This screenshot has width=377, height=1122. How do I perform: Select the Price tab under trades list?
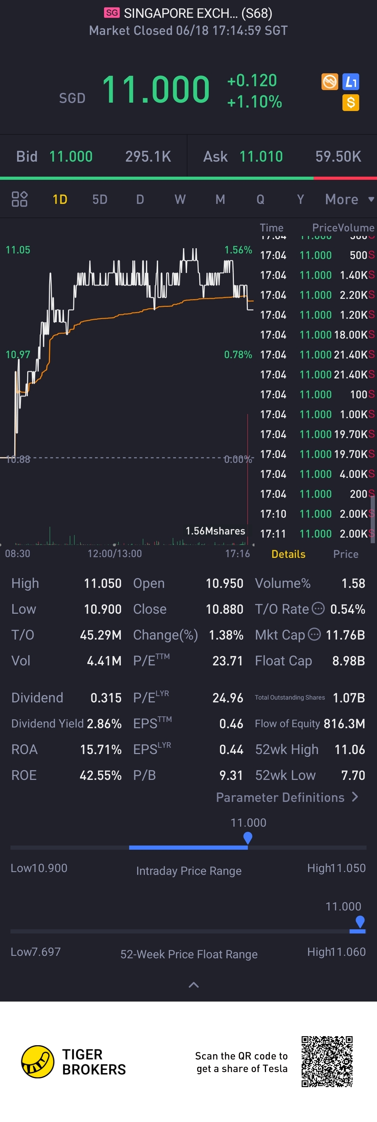pyautogui.click(x=346, y=554)
